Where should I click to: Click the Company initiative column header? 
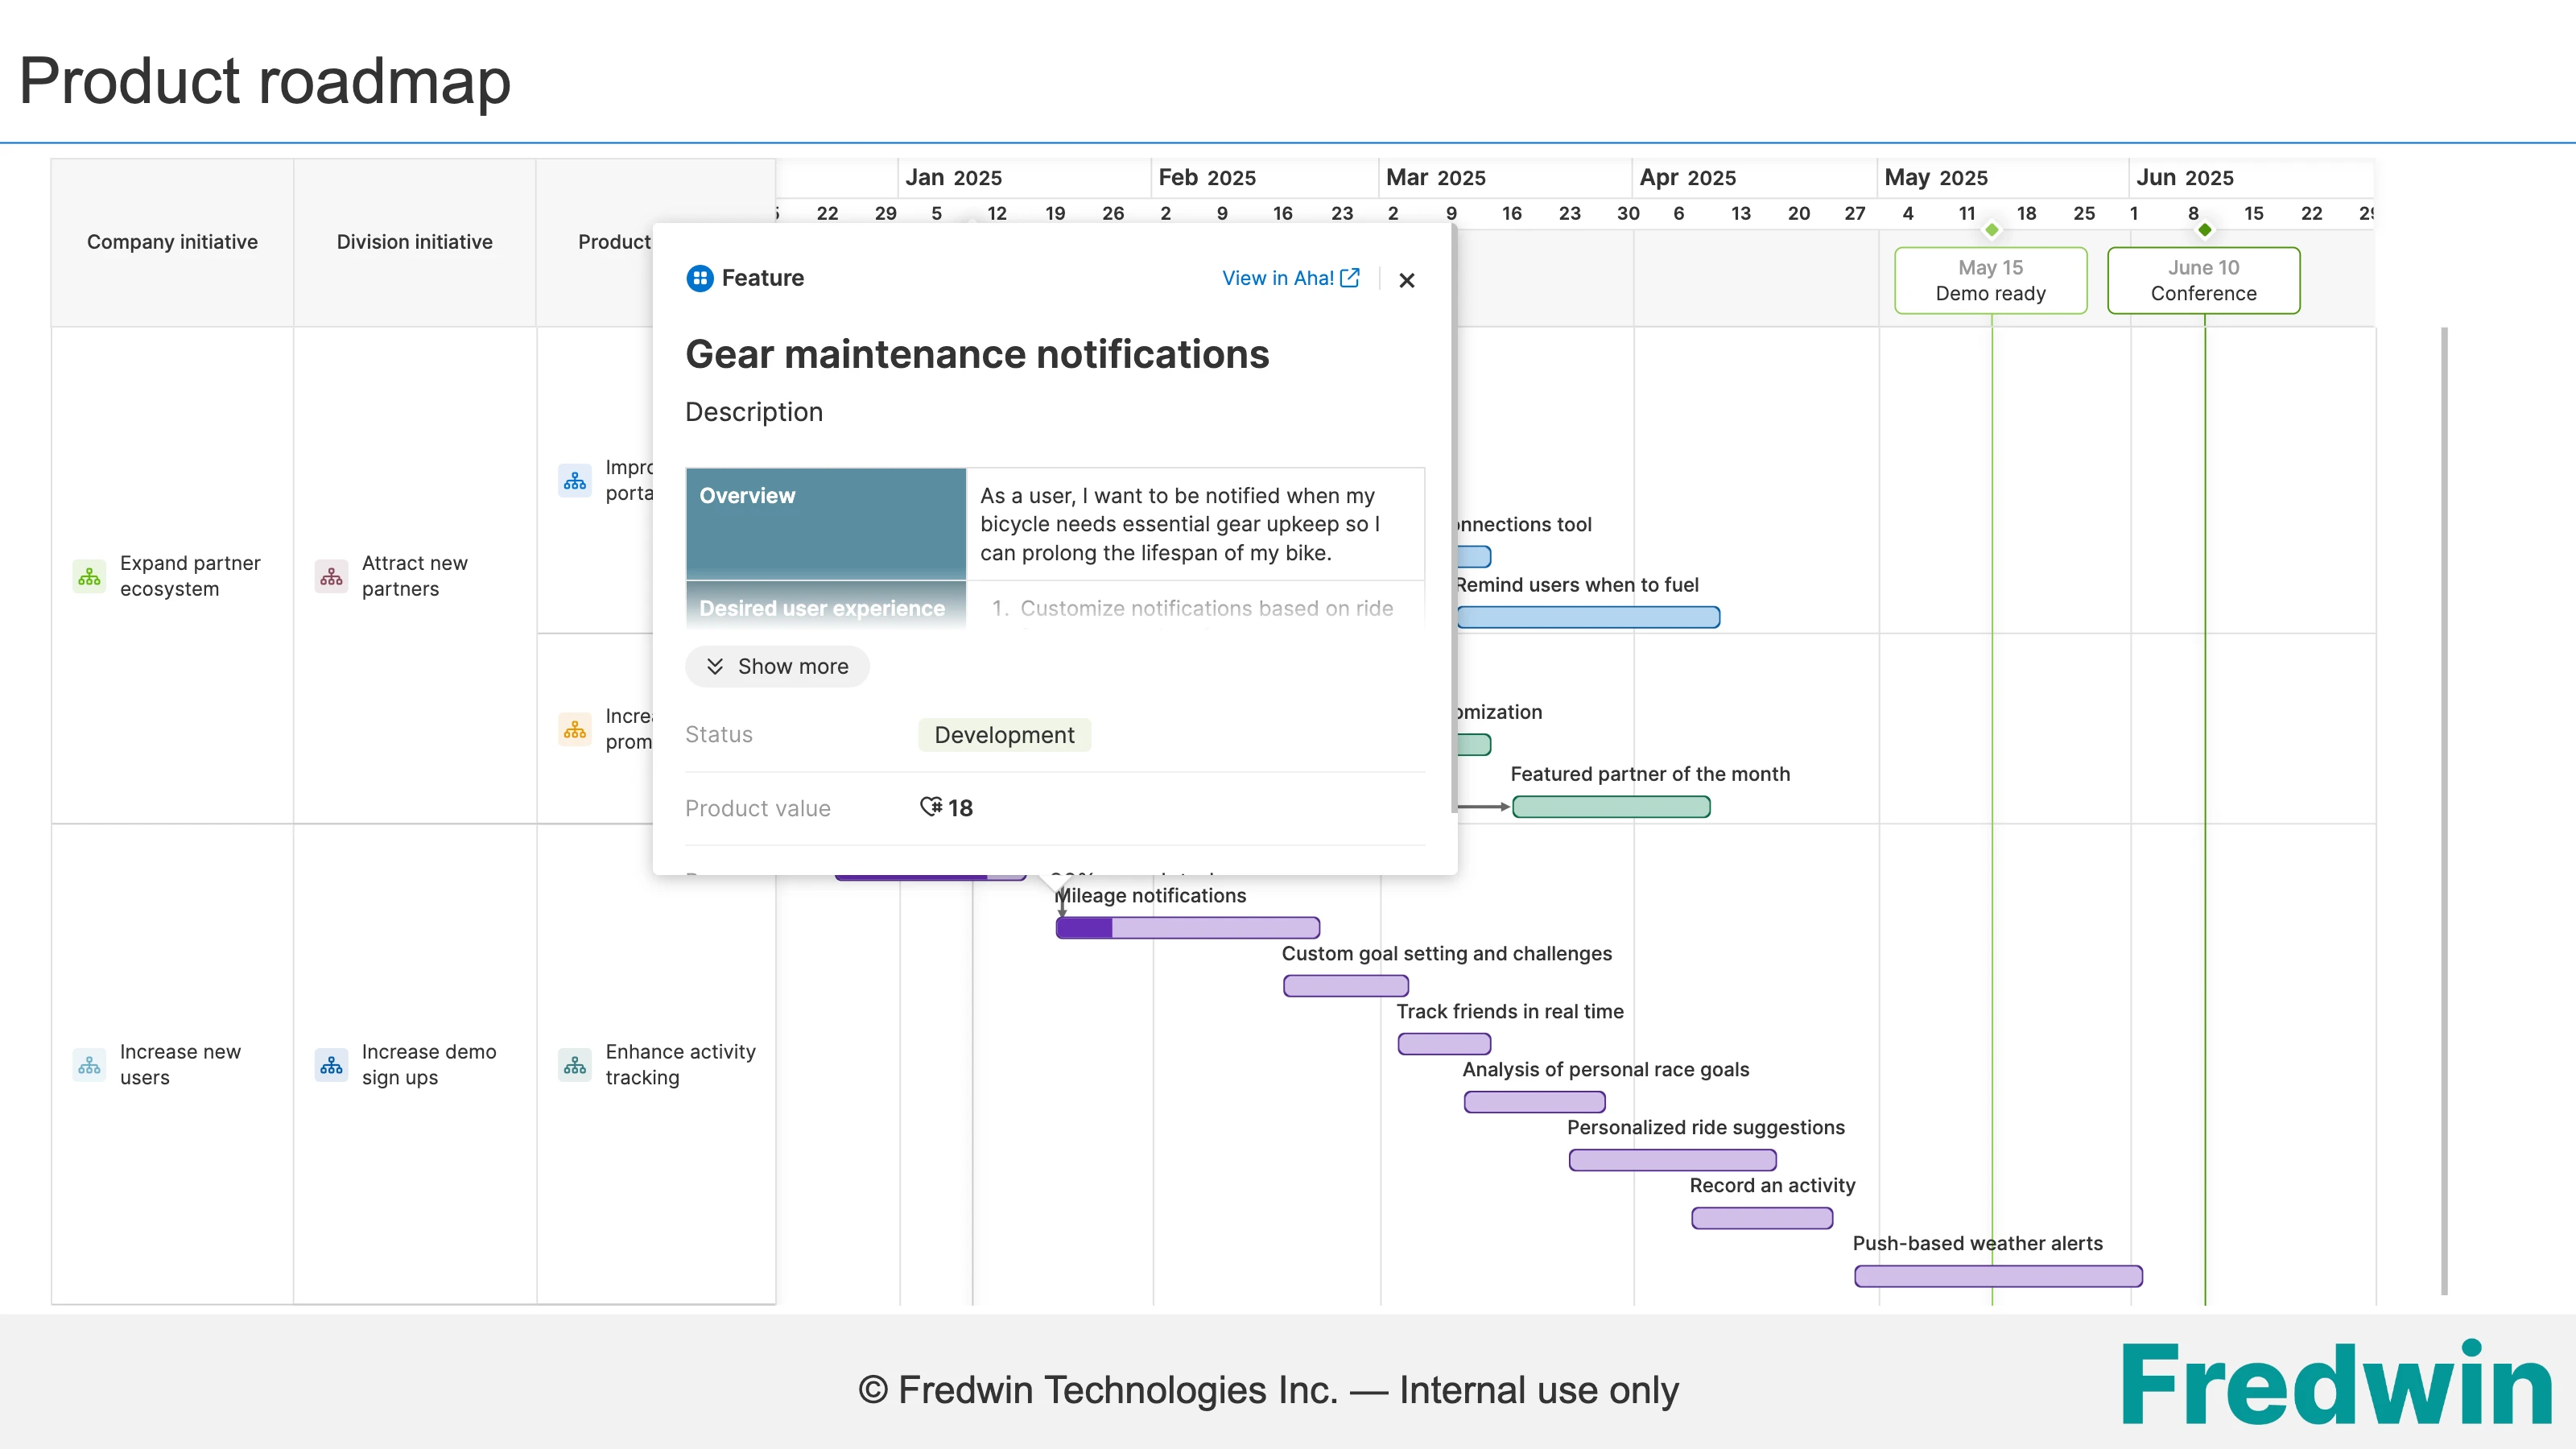[x=172, y=242]
